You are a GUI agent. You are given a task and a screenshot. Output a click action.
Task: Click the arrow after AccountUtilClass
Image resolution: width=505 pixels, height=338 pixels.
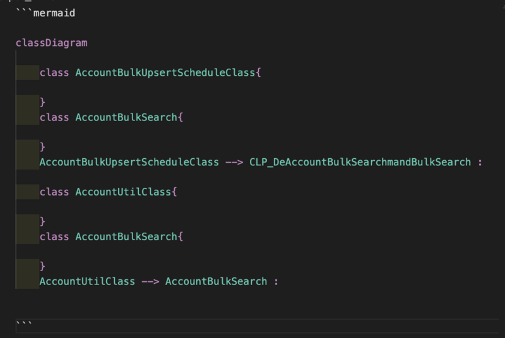[150, 281]
